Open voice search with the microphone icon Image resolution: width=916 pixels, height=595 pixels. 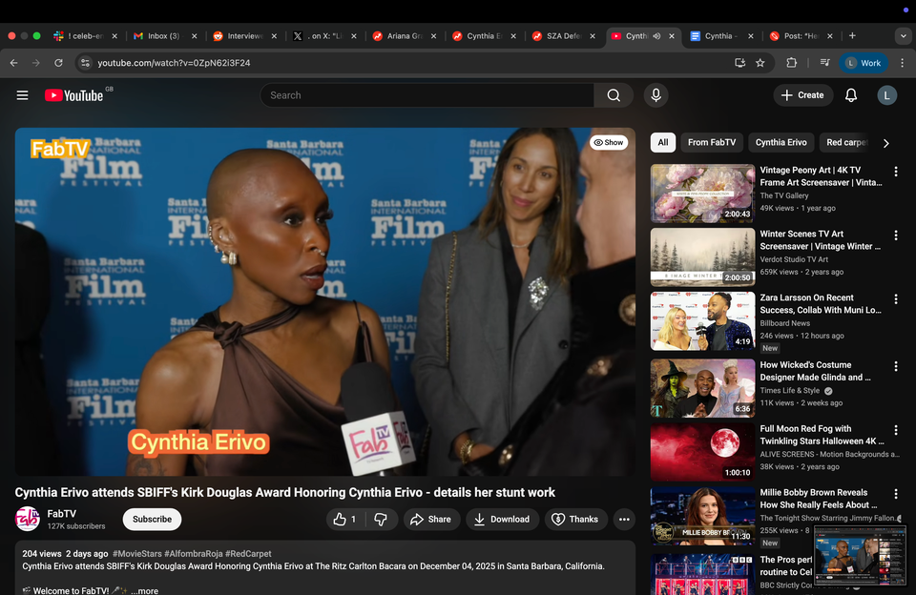click(656, 94)
